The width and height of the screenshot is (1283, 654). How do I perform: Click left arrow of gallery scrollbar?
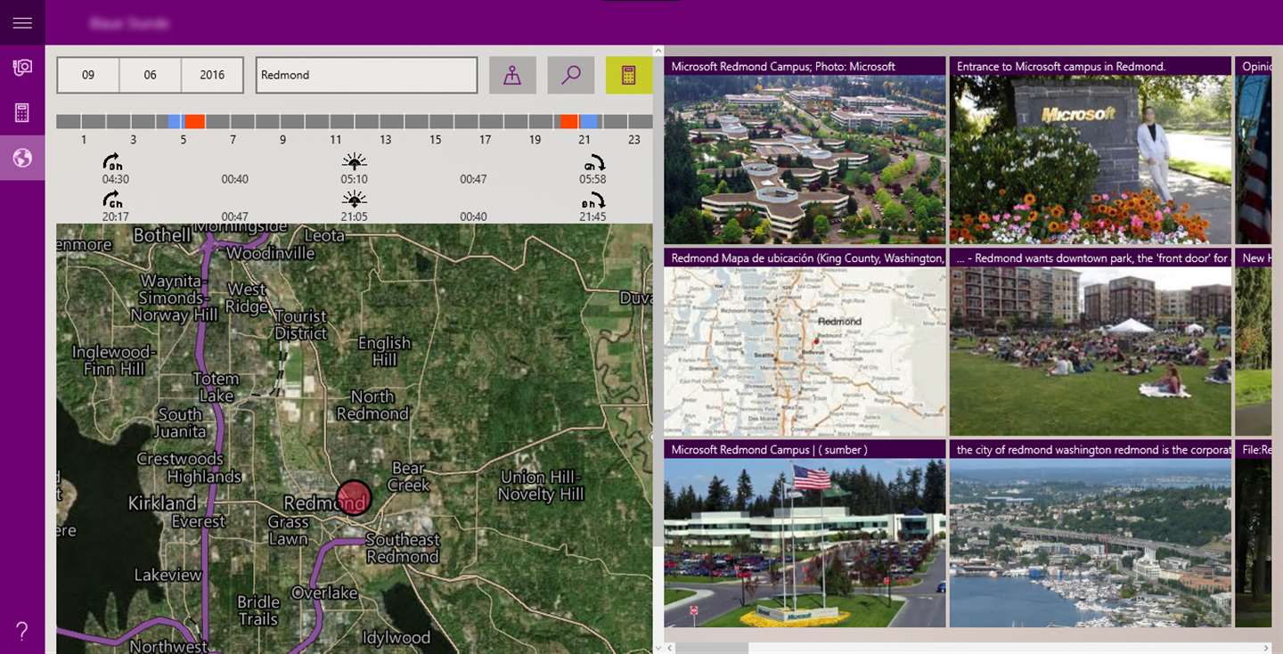click(x=669, y=647)
